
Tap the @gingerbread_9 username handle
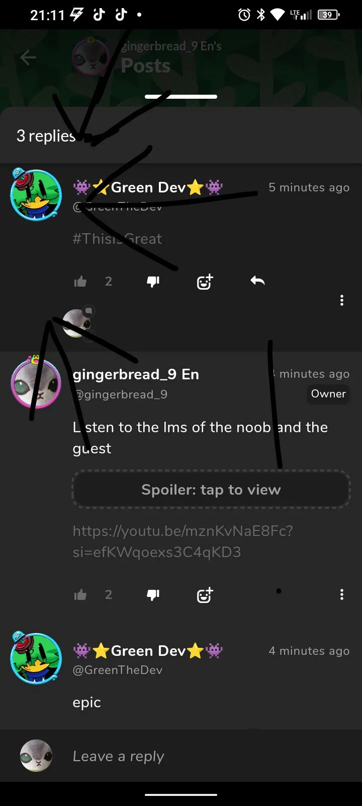click(120, 394)
